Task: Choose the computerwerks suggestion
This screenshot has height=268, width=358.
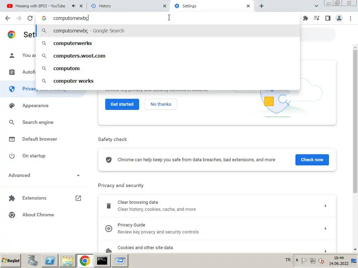Action: 168,43
